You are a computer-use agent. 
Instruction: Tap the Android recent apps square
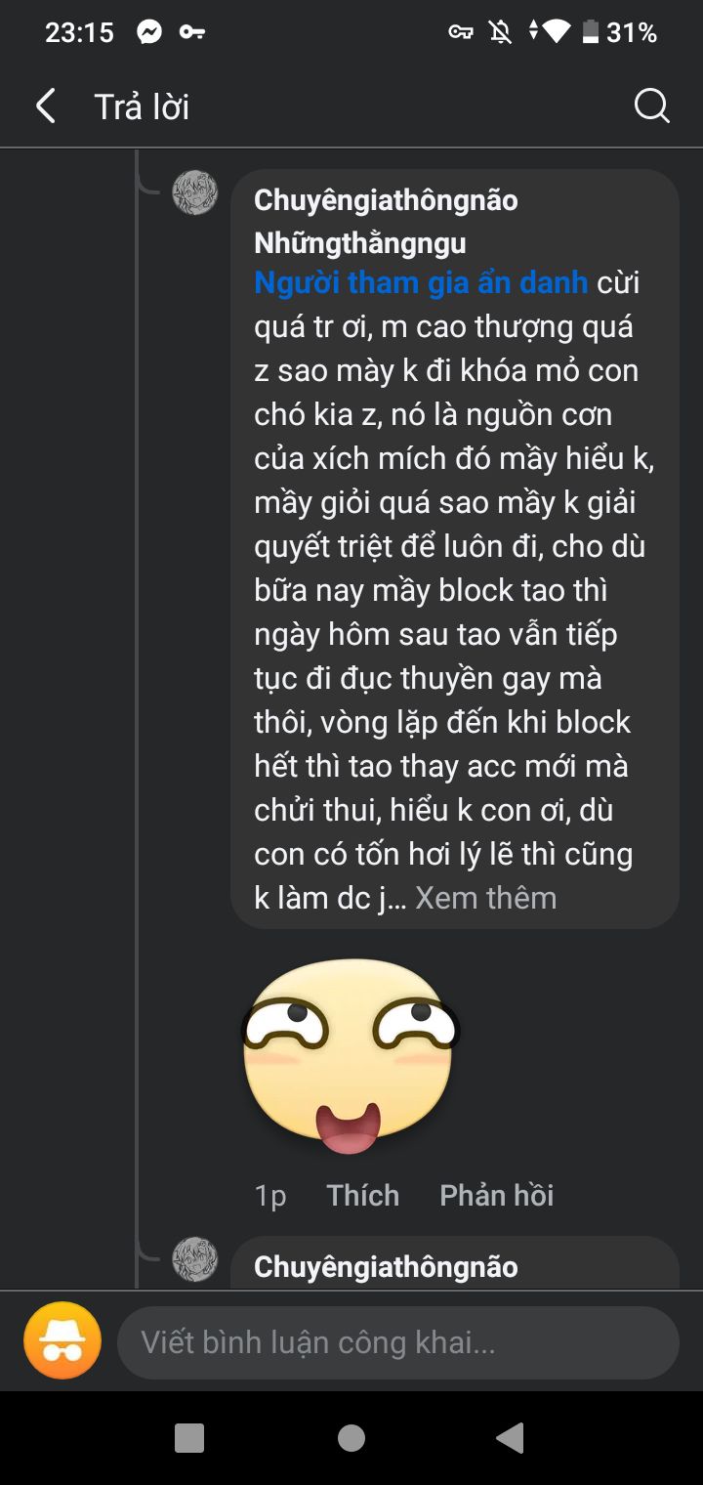(x=189, y=1438)
